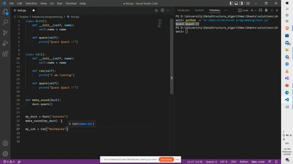
Task: Click line 27 with my_cat assignment
Action: coord(47,129)
